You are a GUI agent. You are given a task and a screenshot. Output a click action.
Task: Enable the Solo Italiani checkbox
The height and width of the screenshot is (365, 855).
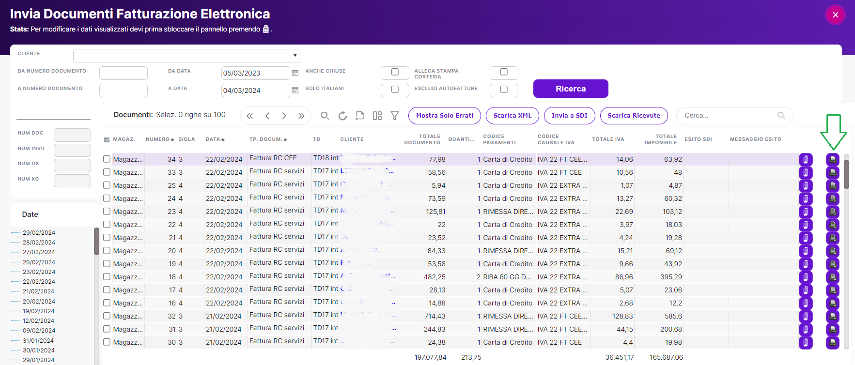[x=395, y=90]
